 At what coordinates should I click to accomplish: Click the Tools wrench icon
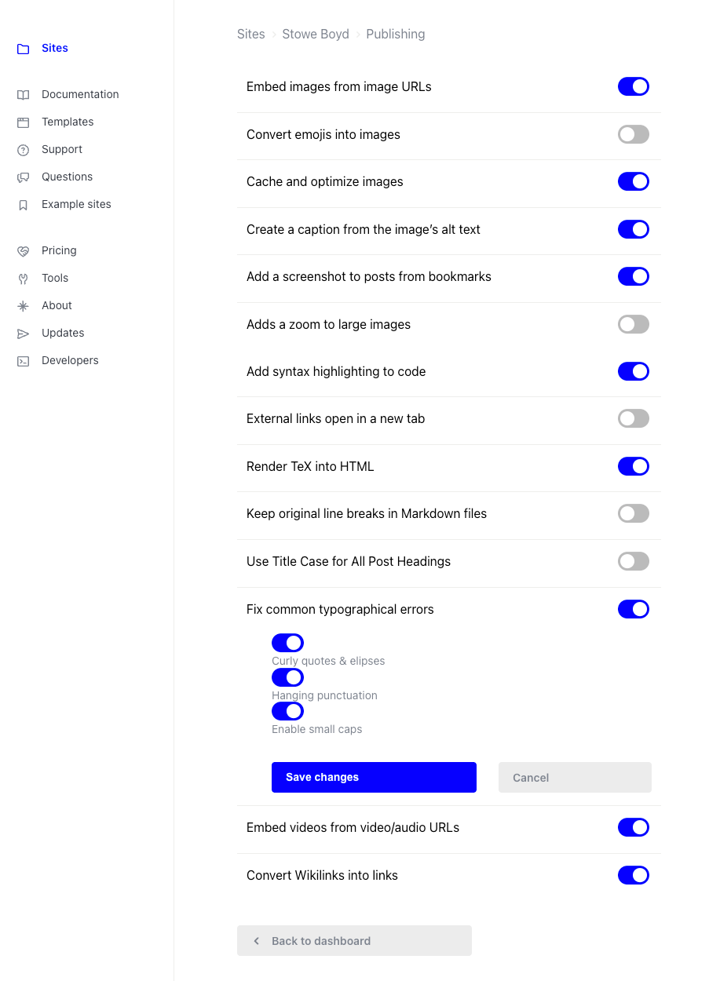pos(24,279)
